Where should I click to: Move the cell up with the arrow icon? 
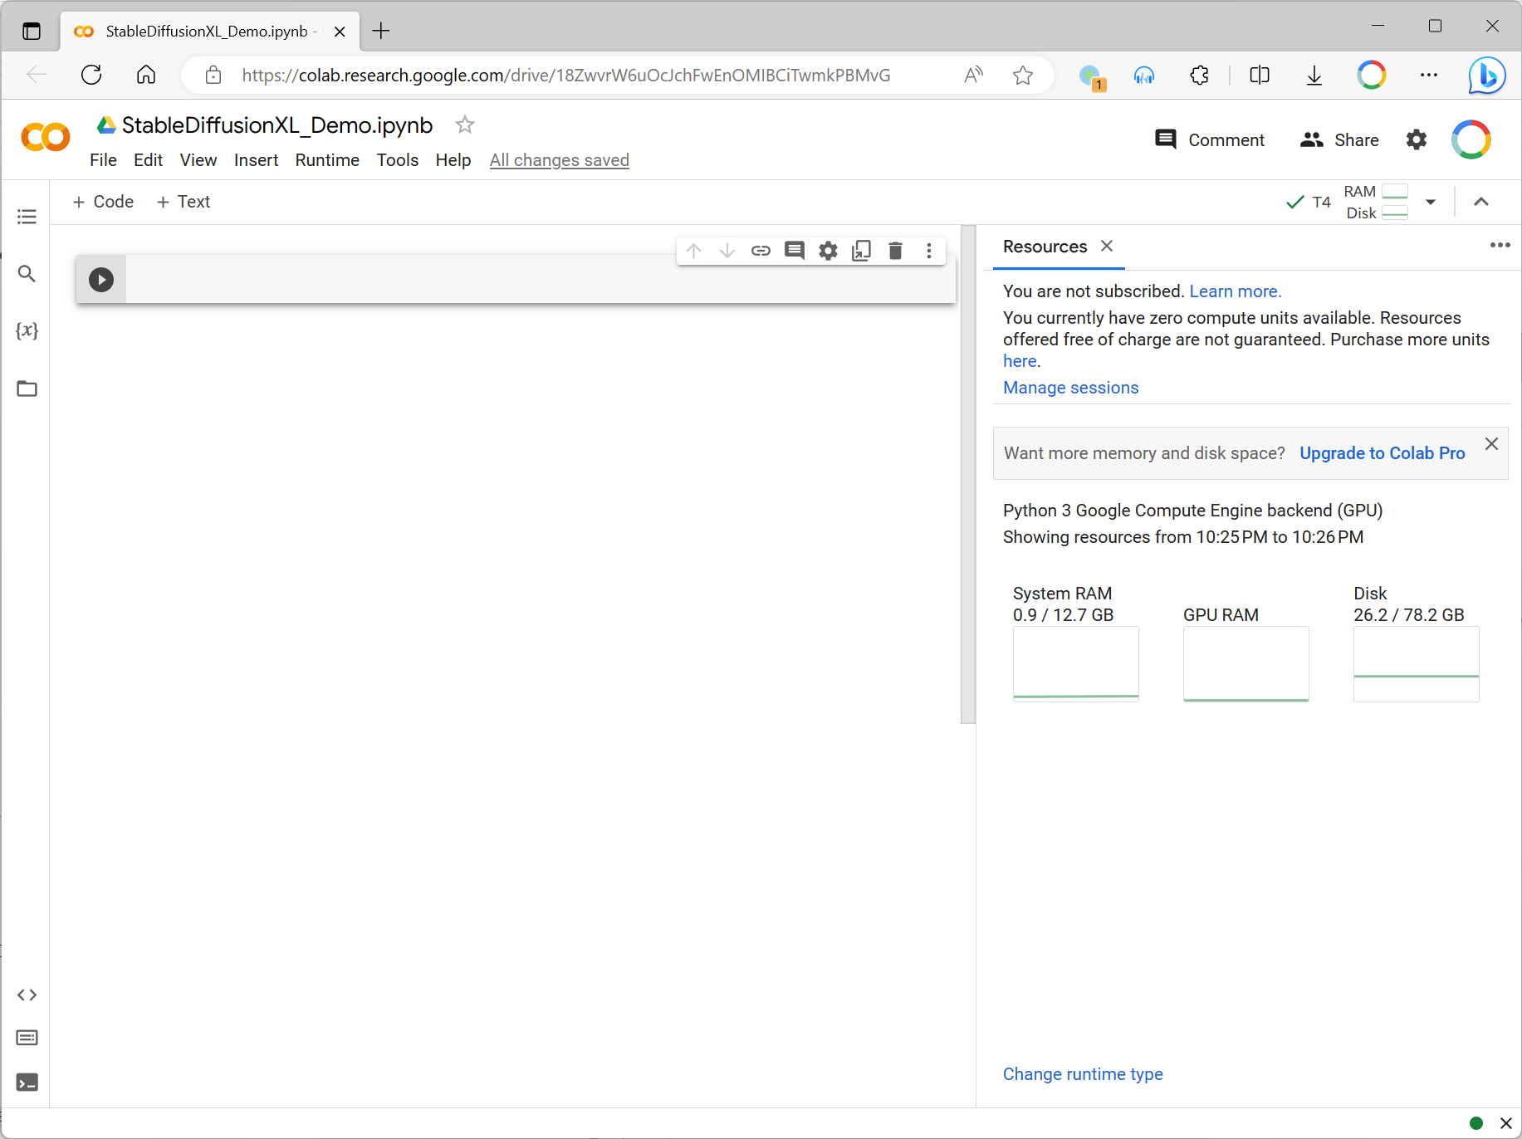point(694,251)
